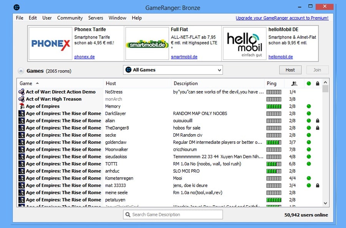Select the SLO MOI PRO description
The image size is (346, 228).
pyautogui.click(x=186, y=171)
